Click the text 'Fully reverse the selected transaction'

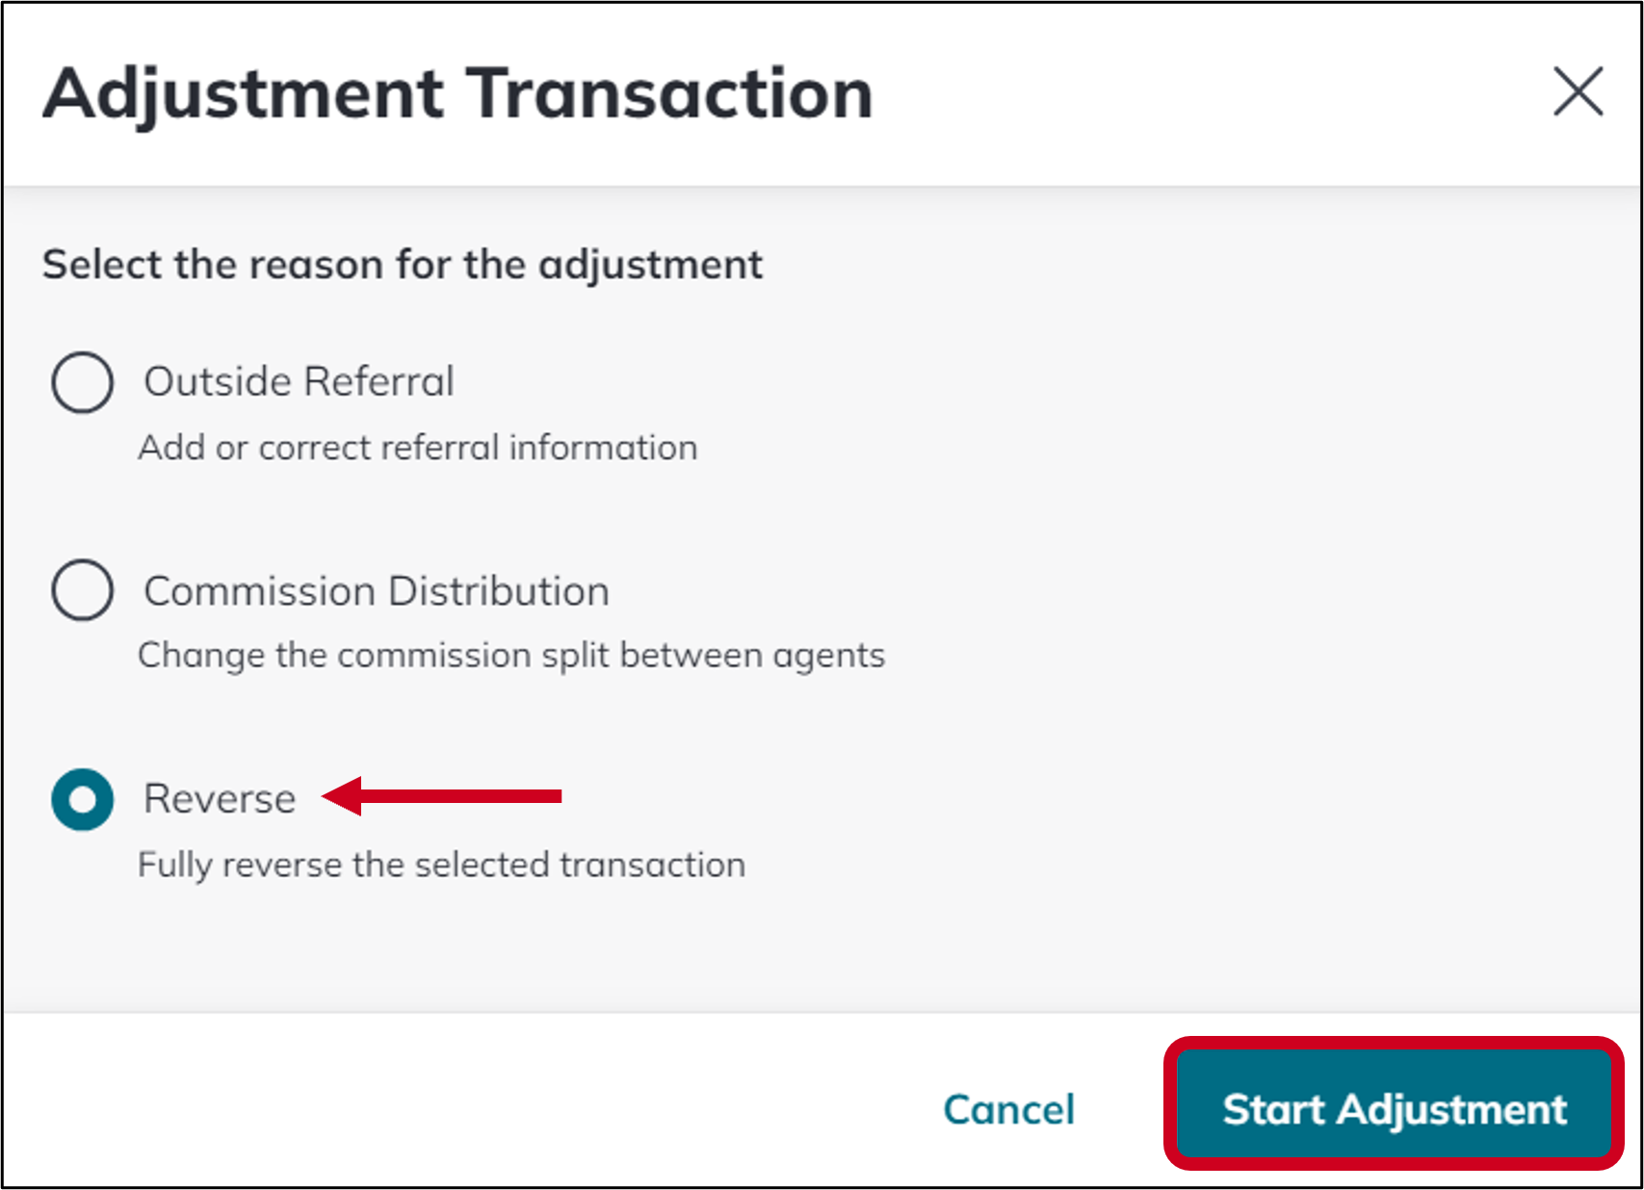tap(441, 864)
